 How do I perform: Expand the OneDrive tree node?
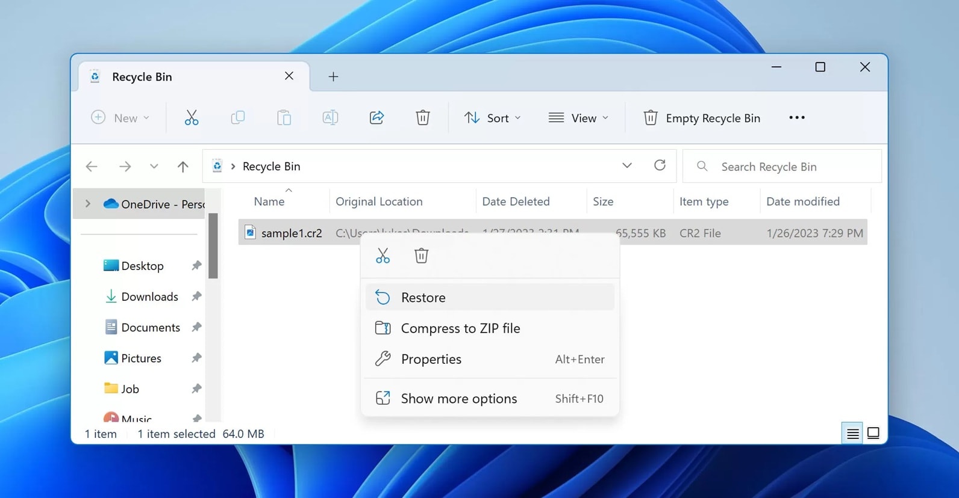coord(88,204)
